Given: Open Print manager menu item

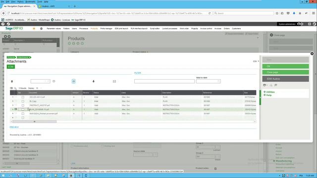Looking at the screenshot, I should point(106,29).
